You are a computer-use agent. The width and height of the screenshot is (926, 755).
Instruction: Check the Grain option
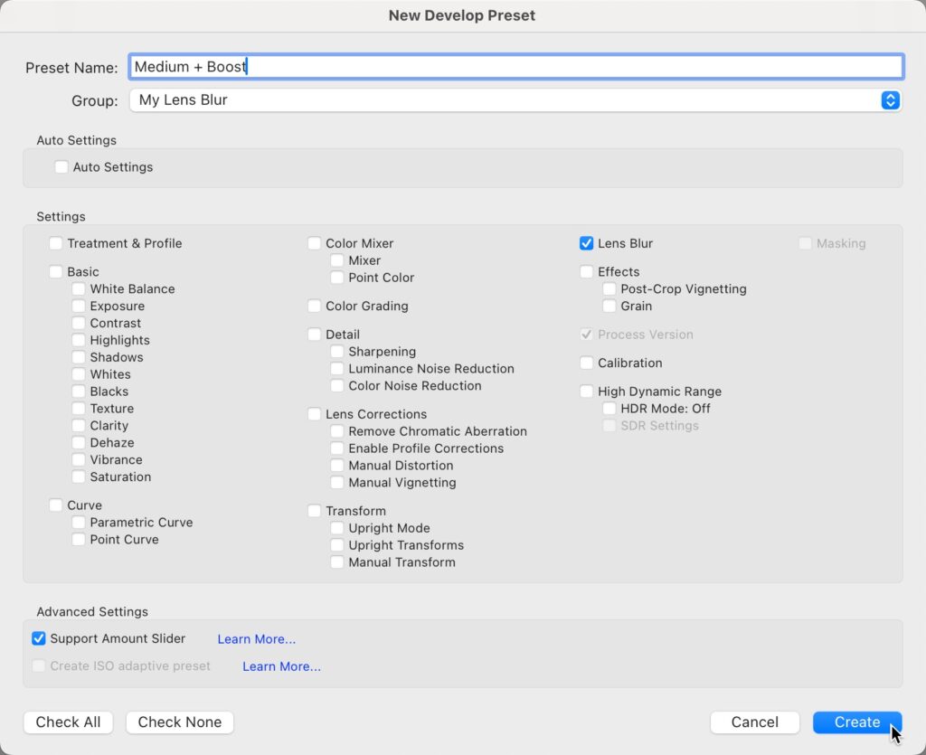coord(609,306)
